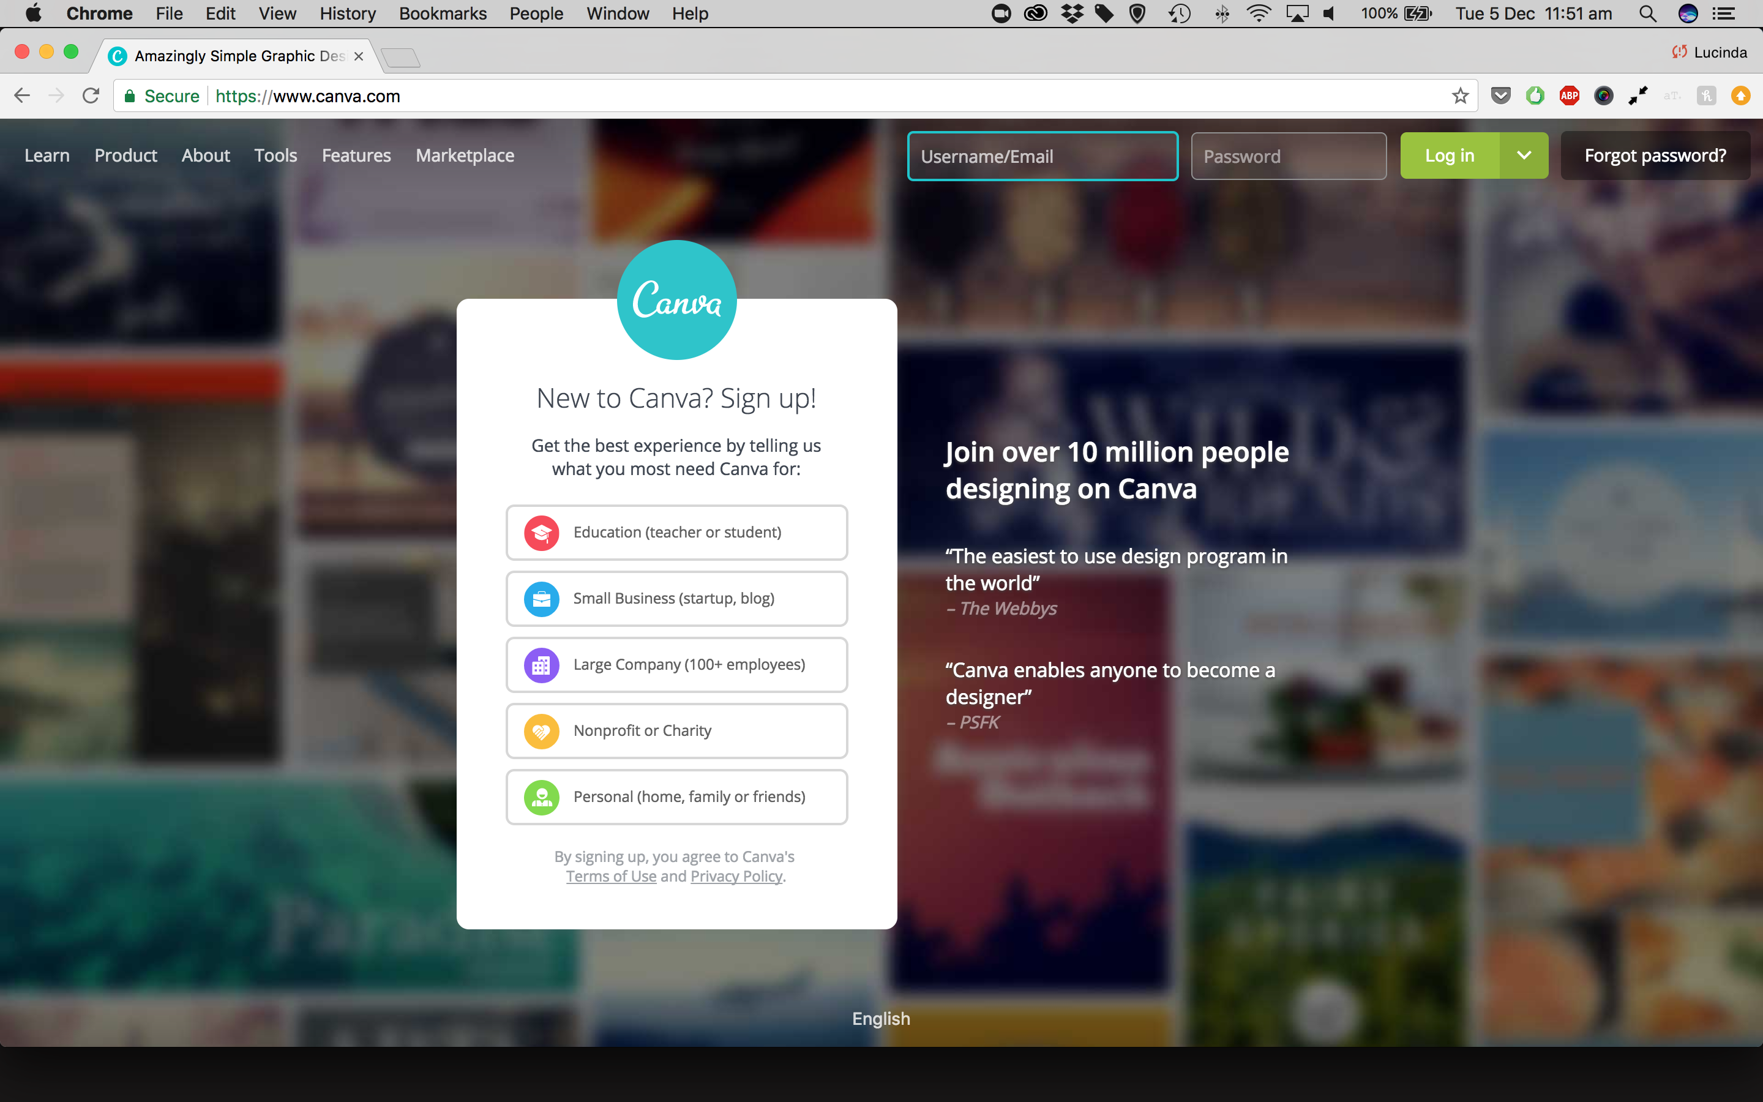The height and width of the screenshot is (1102, 1763).
Task: Click the Large Company building icon
Action: pyautogui.click(x=541, y=665)
